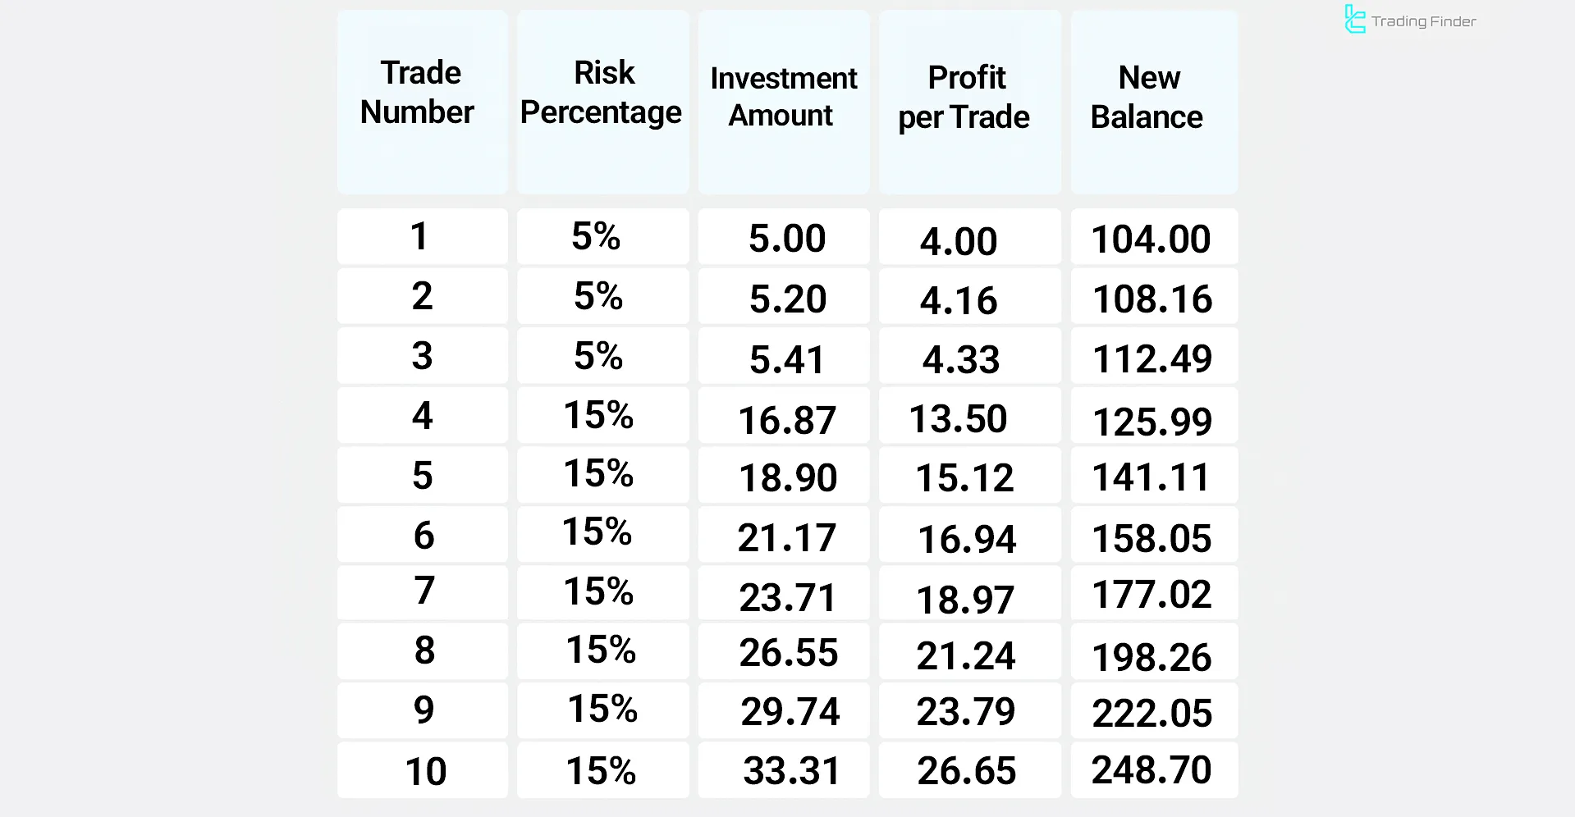Click the 13.50 profit cell
Viewport: 1575px width, 817px height.
coord(959,418)
